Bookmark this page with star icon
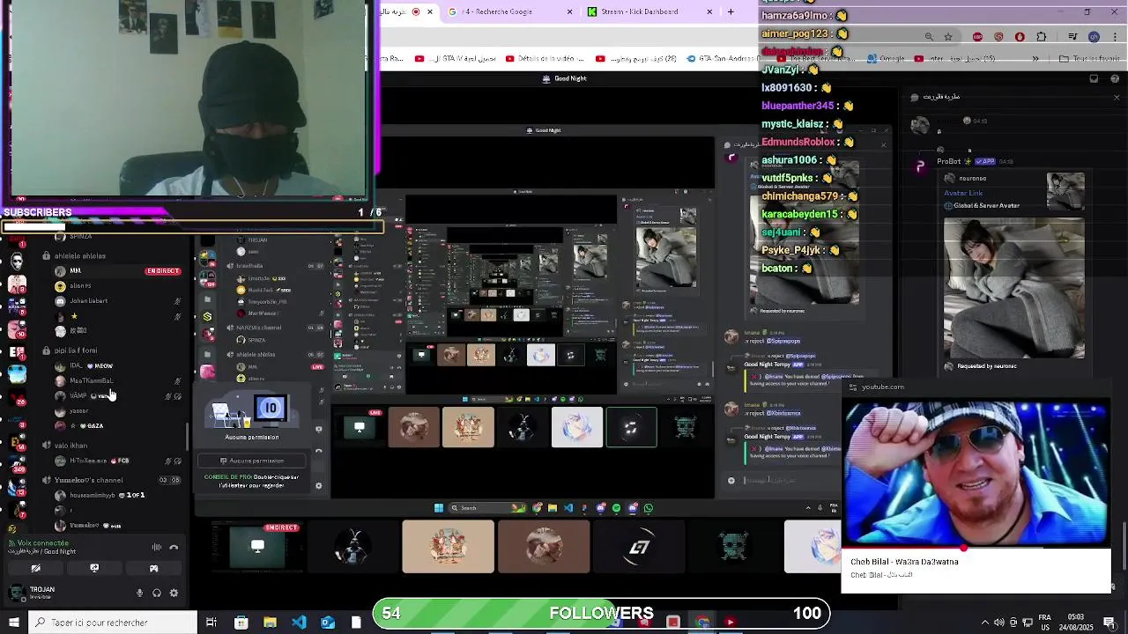The image size is (1128, 634). [948, 37]
